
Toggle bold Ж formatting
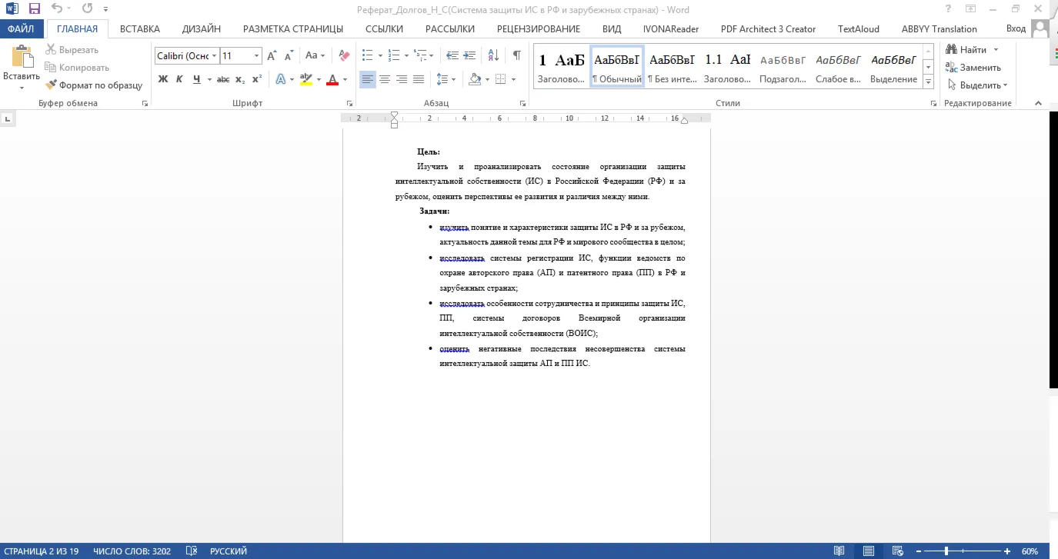pyautogui.click(x=163, y=79)
